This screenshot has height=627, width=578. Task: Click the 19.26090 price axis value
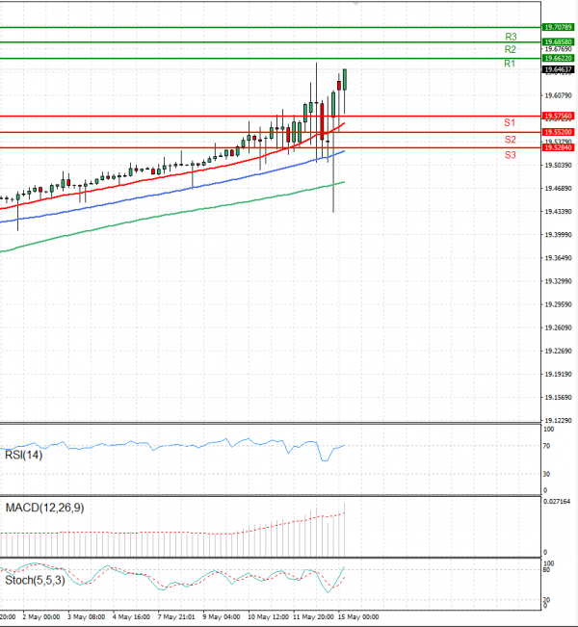(559, 327)
